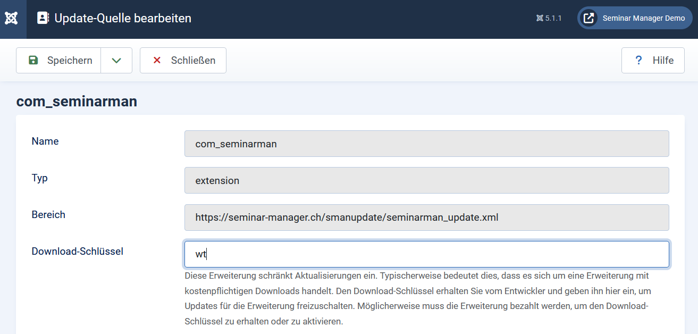Close the editor via the Schließen button
698x334 pixels.
click(183, 60)
